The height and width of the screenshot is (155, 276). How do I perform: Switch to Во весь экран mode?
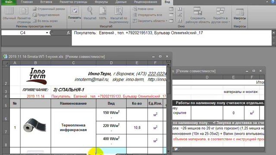[45, 21]
